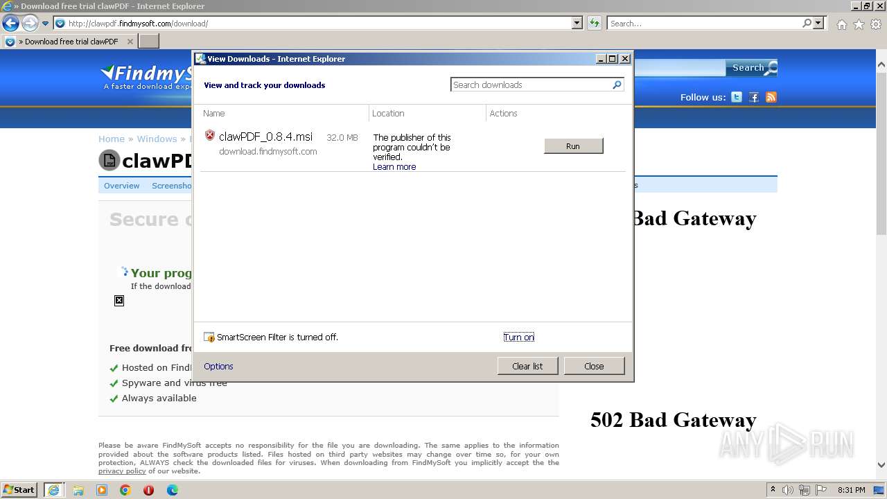Screen dimensions: 887x499
Task: Click the broken image placeholder icon
Action: point(119,300)
